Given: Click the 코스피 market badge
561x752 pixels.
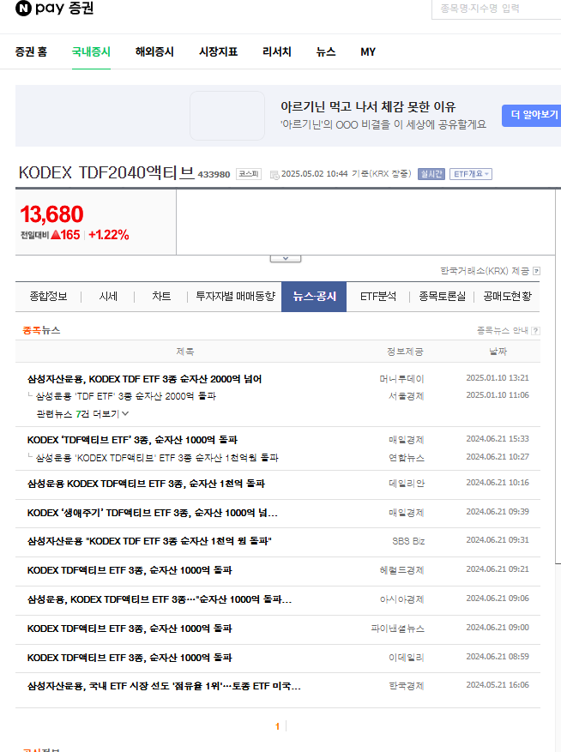Looking at the screenshot, I should 249,174.
